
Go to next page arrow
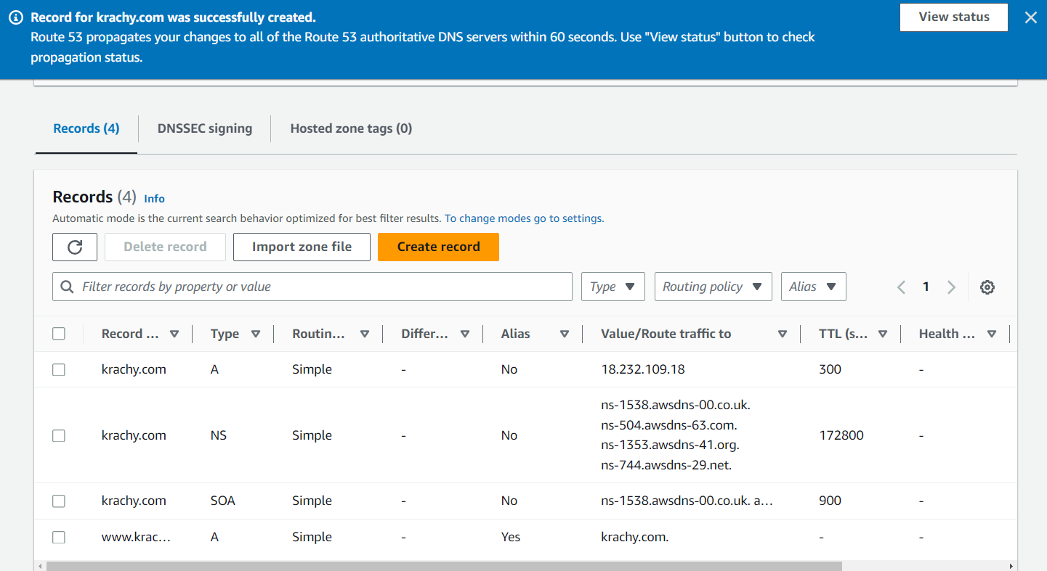tap(951, 287)
